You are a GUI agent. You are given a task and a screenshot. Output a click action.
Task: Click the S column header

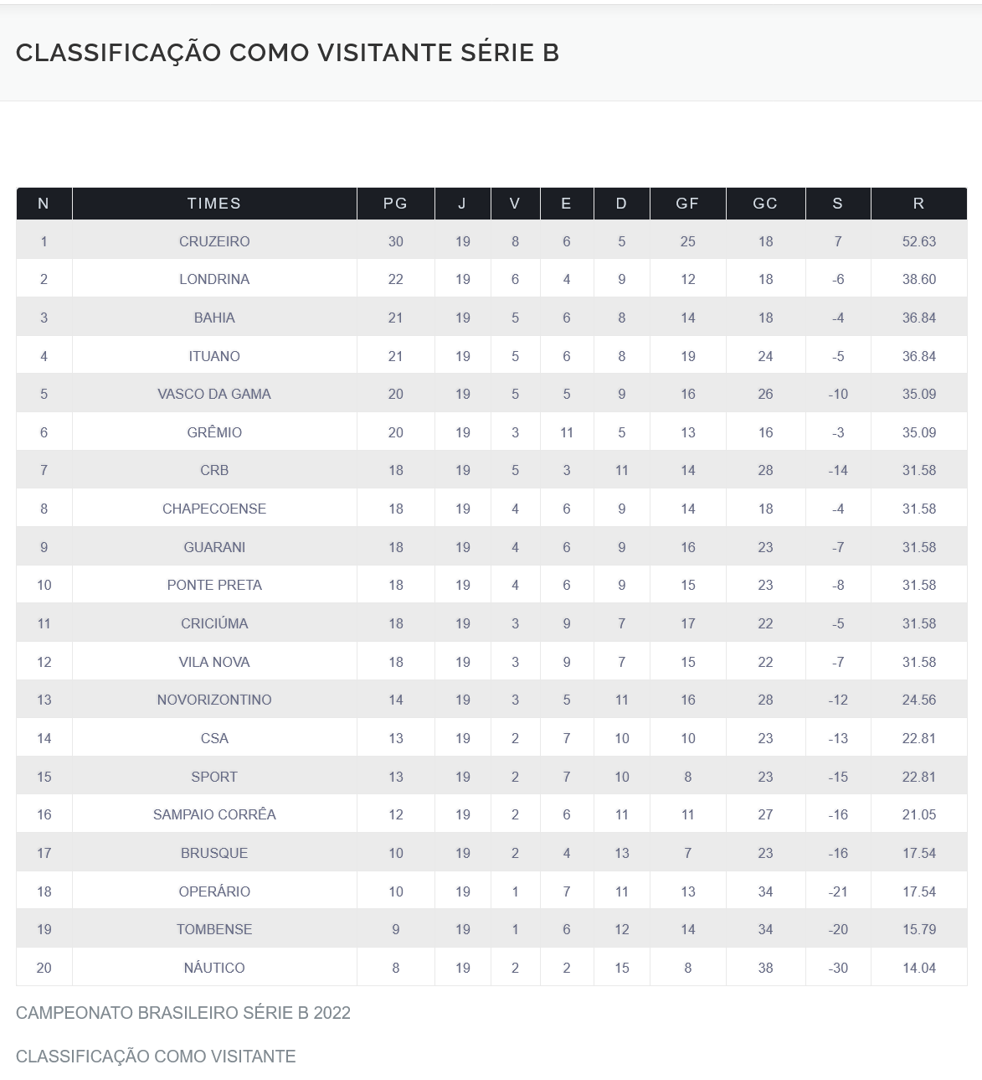click(x=837, y=204)
